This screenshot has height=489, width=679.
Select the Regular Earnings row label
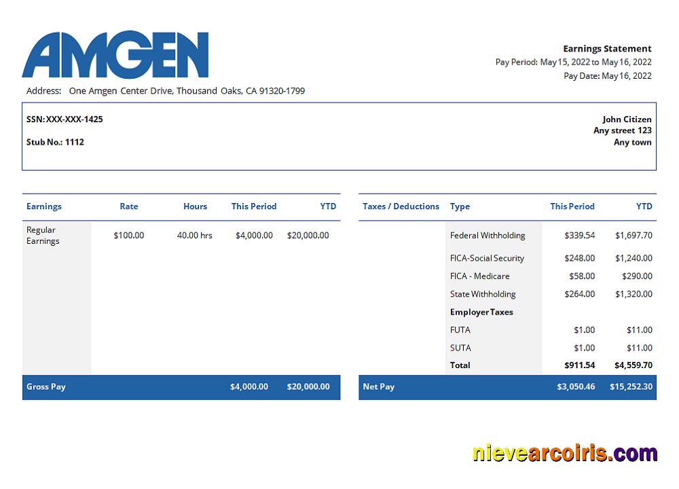click(42, 235)
